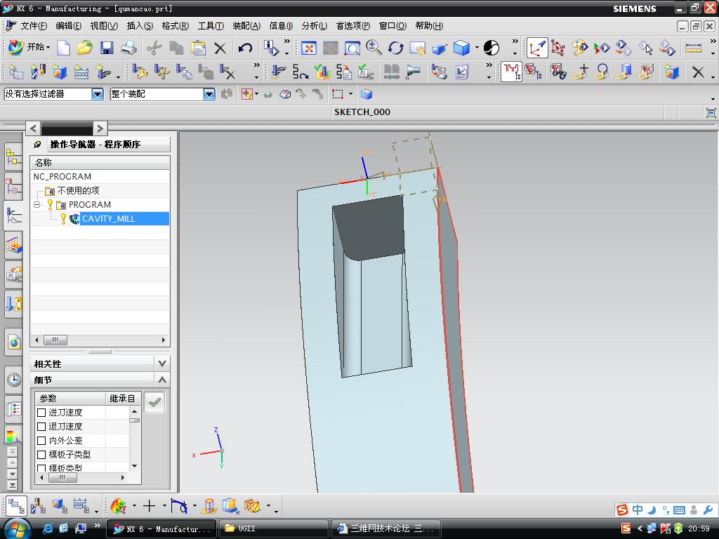The image size is (719, 539).
Task: Collapse the PROGRAM tree node
Action: tap(37, 205)
